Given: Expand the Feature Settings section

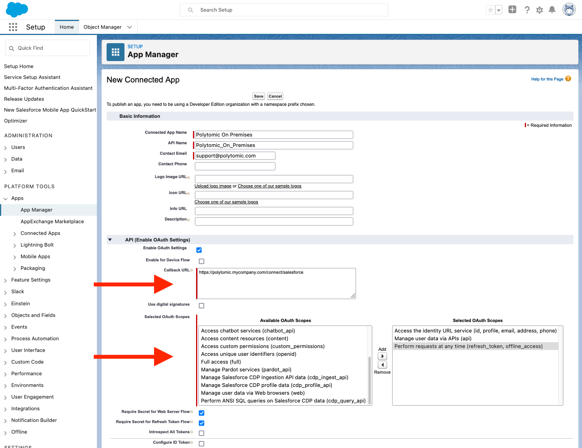Looking at the screenshot, I should click(x=5, y=281).
